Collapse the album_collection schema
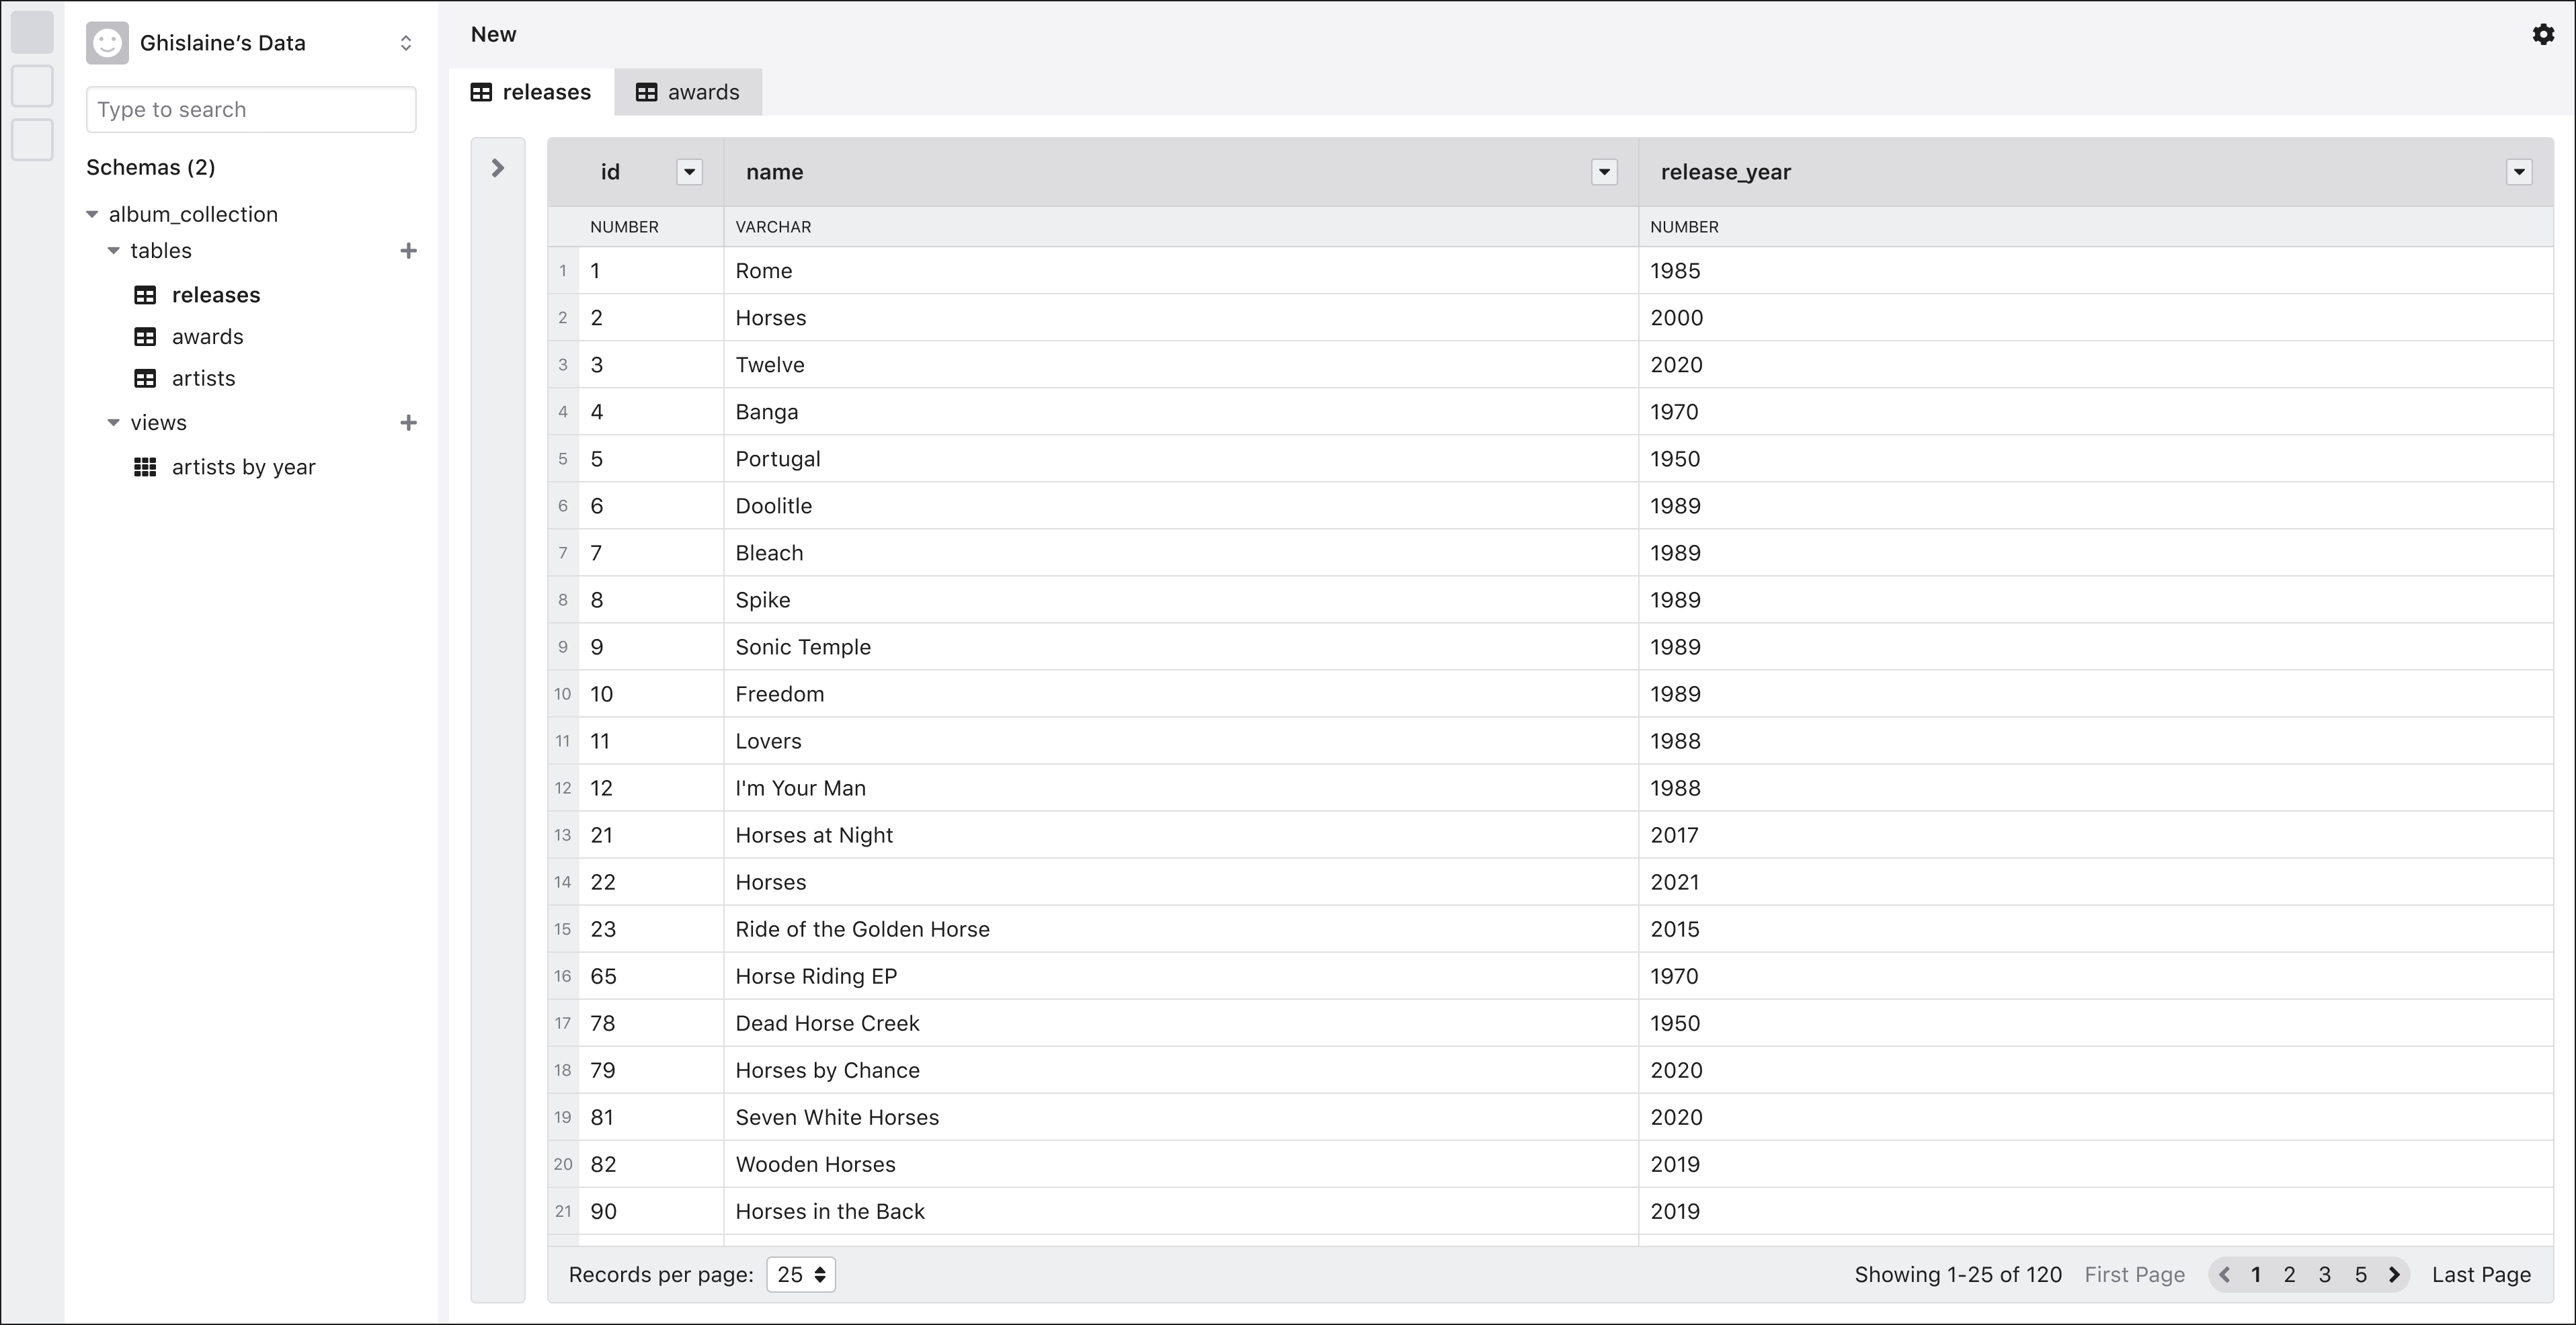The image size is (2576, 1325). (x=92, y=214)
